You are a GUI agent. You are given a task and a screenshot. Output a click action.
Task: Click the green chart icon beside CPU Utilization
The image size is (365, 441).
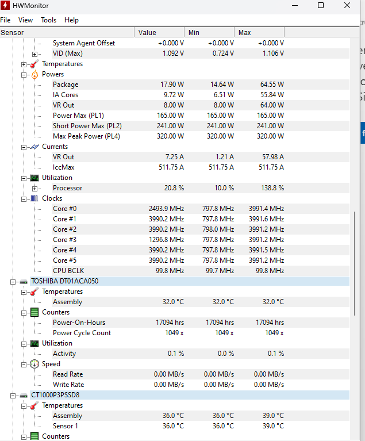(34, 178)
